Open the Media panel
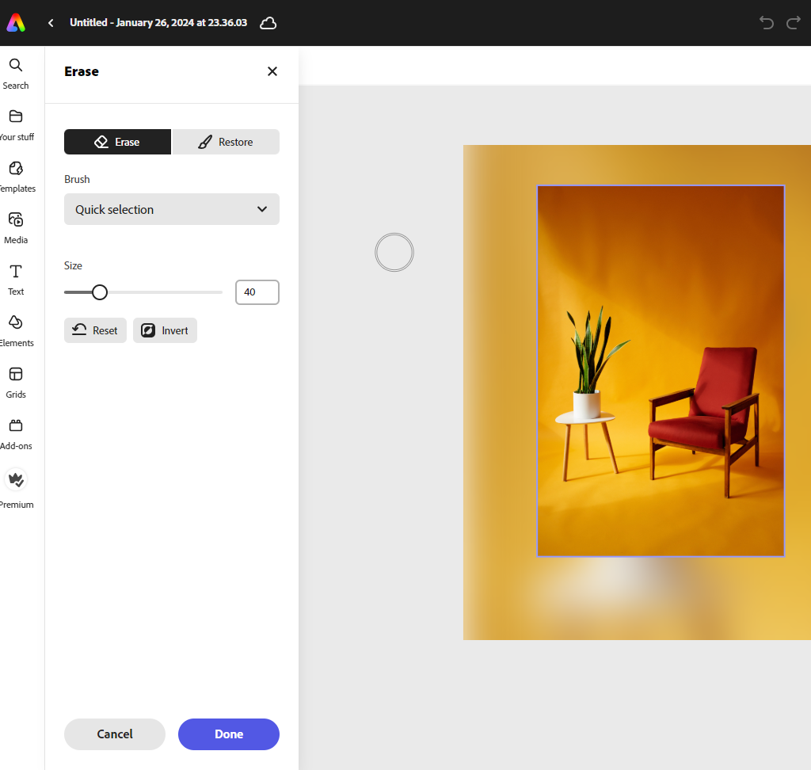Viewport: 811px width, 770px height. click(16, 228)
